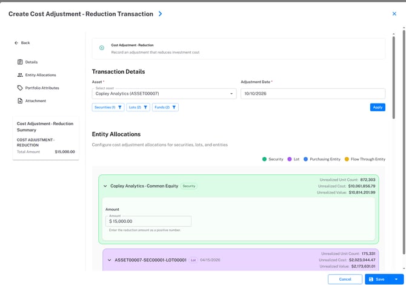Click the Asset dropdown arrow
Image resolution: width=406 pixels, height=285 pixels.
point(231,94)
